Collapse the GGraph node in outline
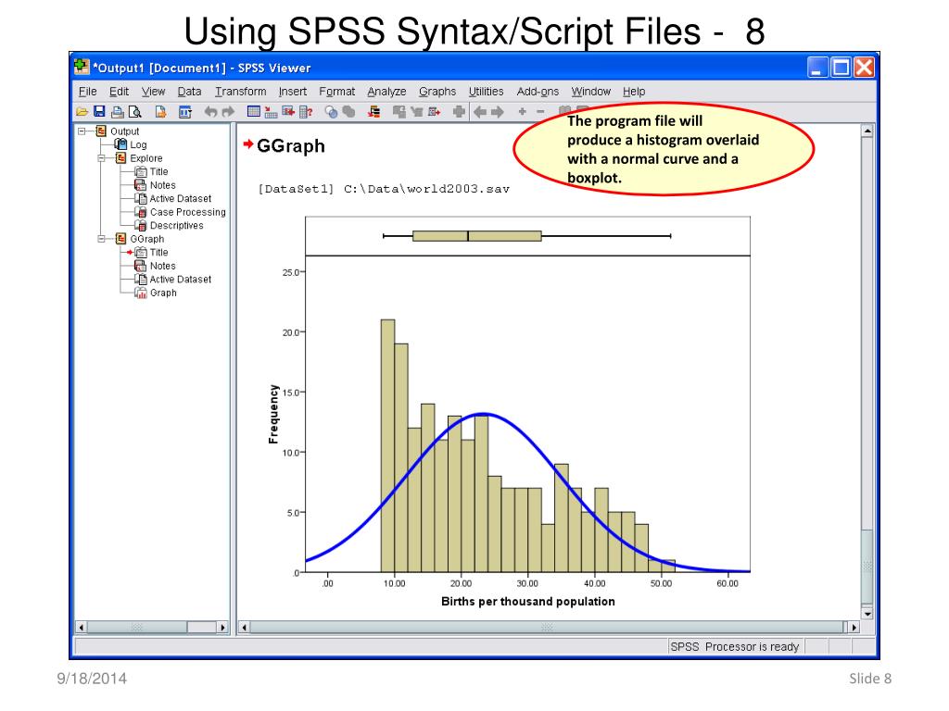 (102, 239)
